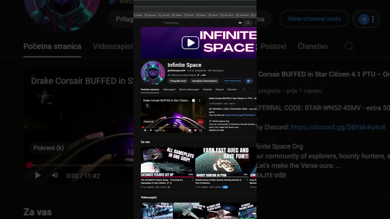Screen dimensions: 390x219
Task: Click the 2.5x badge under Bounty Hunting video
Action: coord(225,187)
